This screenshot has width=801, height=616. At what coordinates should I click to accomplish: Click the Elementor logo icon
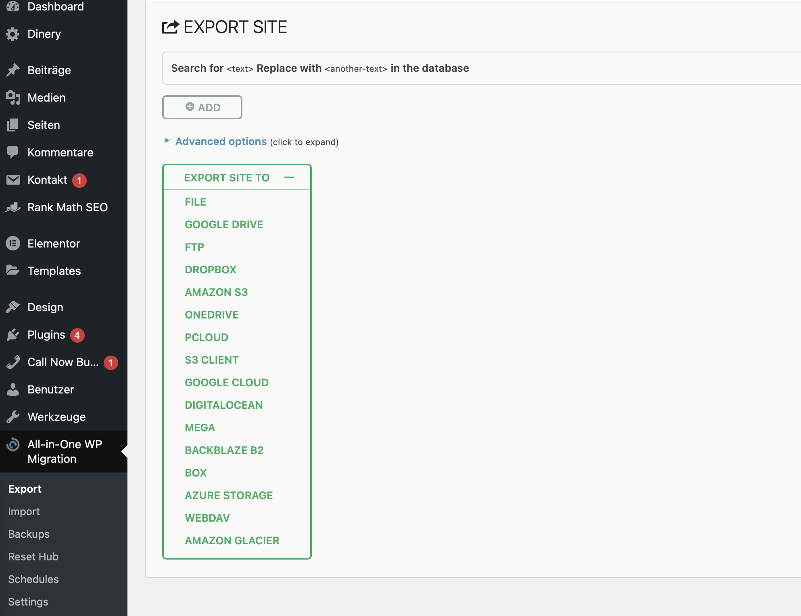pyautogui.click(x=13, y=243)
